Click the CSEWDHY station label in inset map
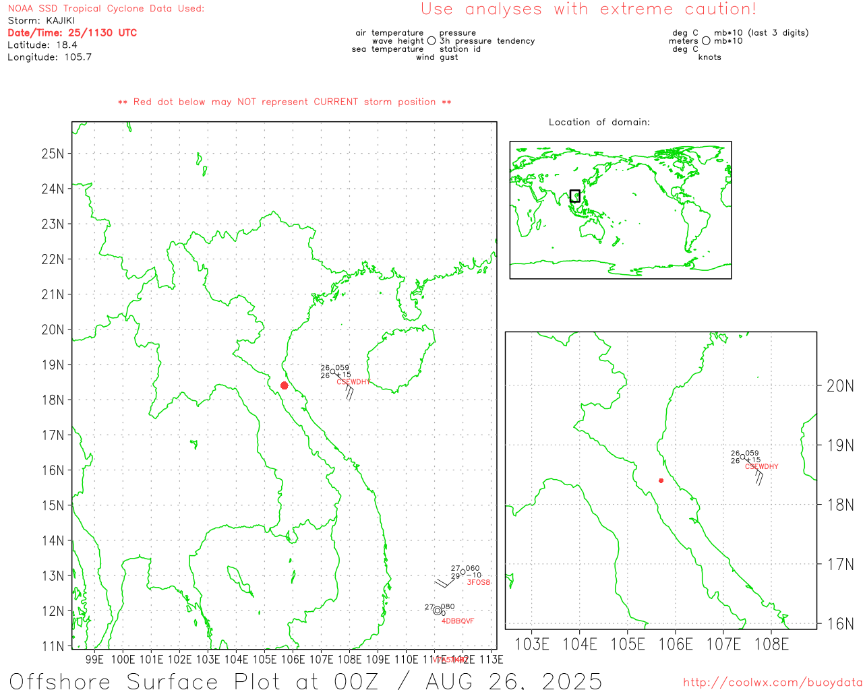Screen dimensions: 863x690 tap(762, 466)
